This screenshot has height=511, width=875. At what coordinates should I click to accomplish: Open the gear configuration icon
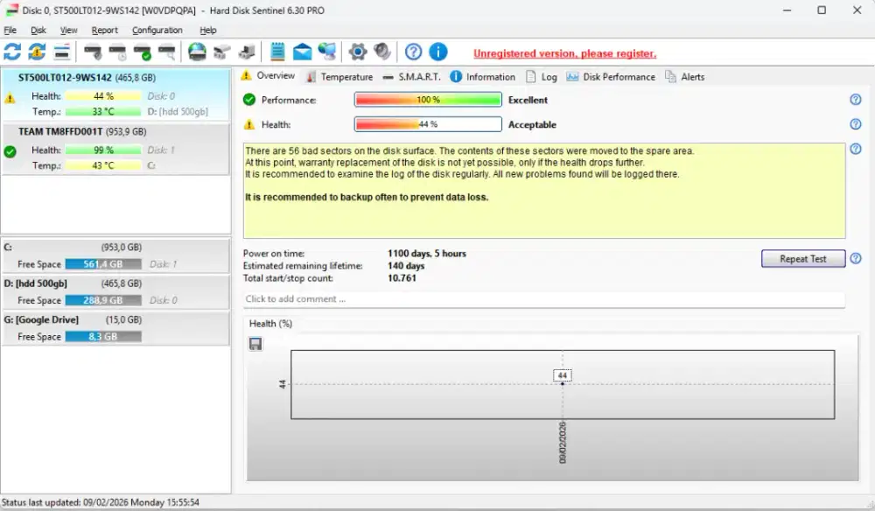click(x=357, y=52)
